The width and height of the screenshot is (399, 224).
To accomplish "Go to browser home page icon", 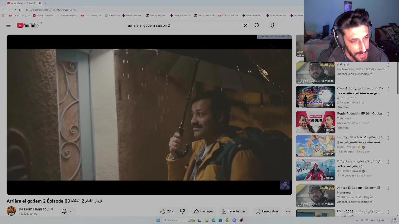I will (x=20, y=10).
